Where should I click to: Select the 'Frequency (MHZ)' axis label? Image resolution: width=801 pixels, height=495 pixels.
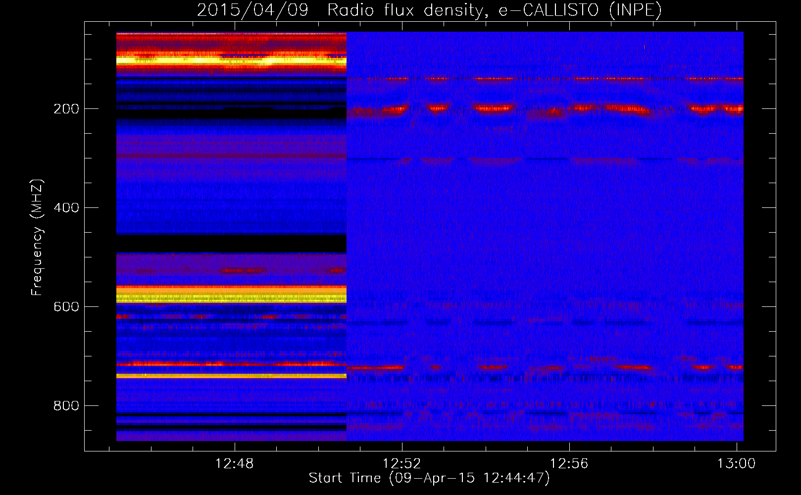pyautogui.click(x=37, y=238)
